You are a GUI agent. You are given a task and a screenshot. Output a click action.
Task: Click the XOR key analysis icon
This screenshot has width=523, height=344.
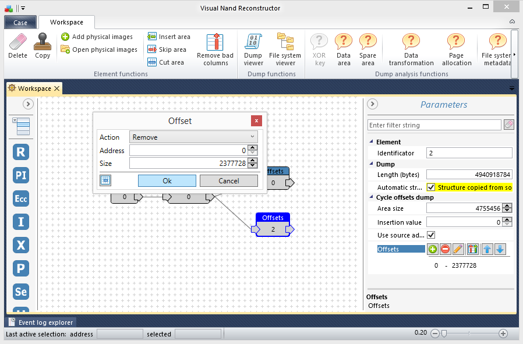click(x=319, y=42)
